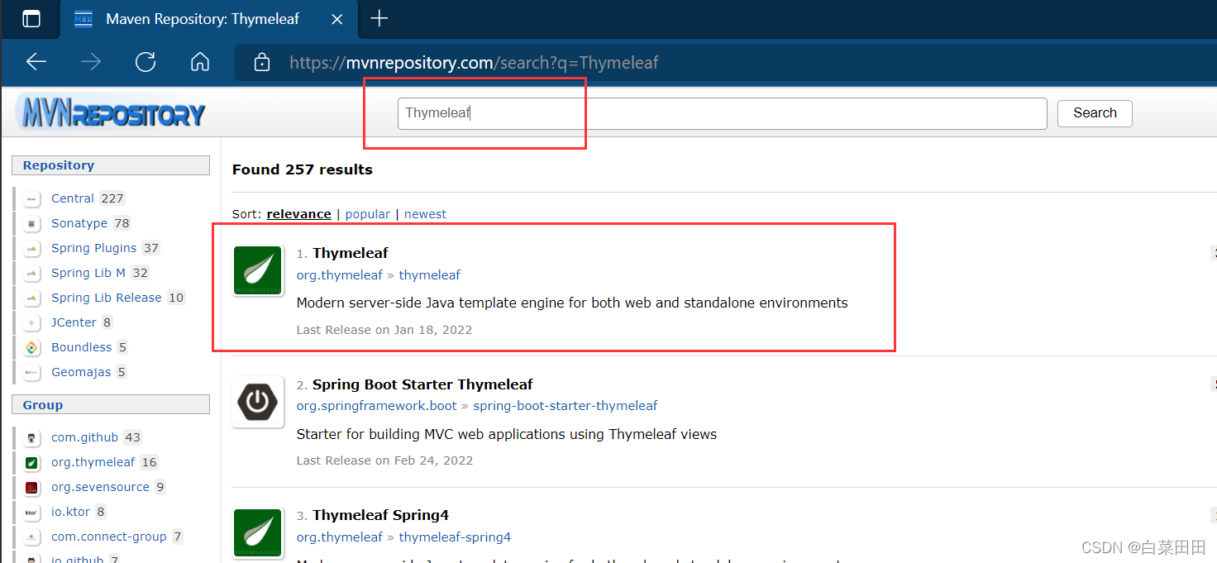Click the Repository sidebar header
The image size is (1217, 563).
point(111,165)
